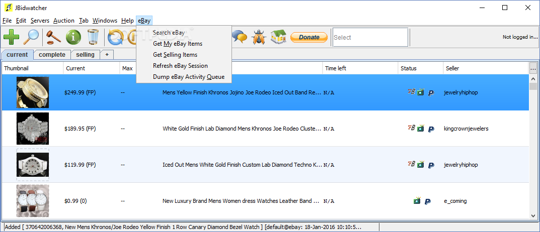Choose Refresh eBay Session
This screenshot has width=540, height=232.
pyautogui.click(x=184, y=66)
